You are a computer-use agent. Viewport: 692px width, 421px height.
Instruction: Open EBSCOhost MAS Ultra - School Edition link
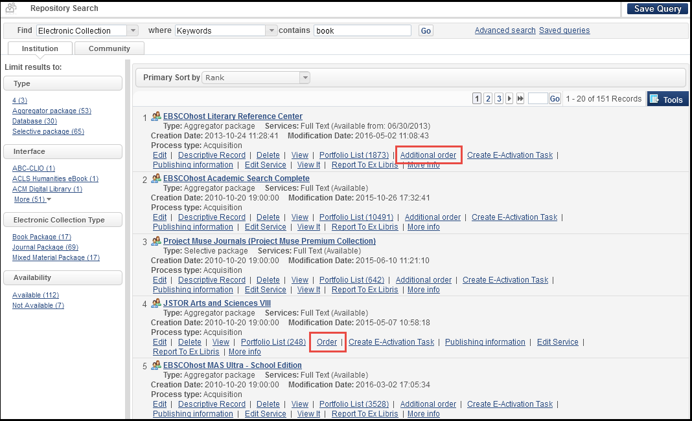click(x=232, y=365)
